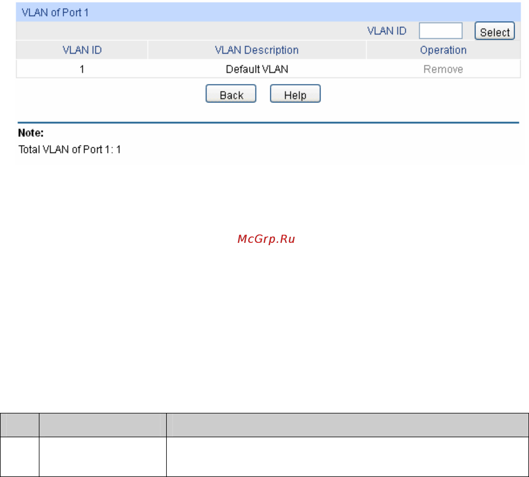
Task: Click the 'Operation' column header
Action: coord(443,50)
